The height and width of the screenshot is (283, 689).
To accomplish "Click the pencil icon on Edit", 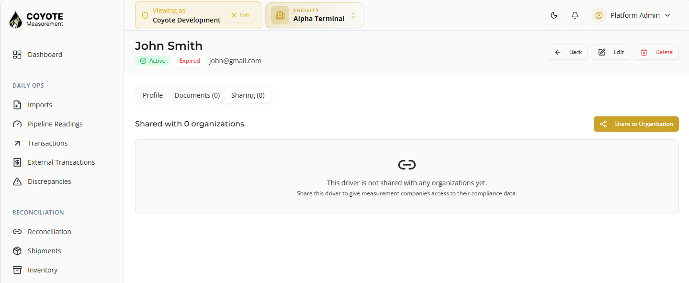I will [602, 52].
